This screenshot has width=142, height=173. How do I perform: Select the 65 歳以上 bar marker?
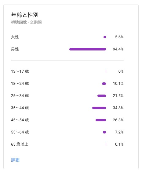[x=106, y=144]
